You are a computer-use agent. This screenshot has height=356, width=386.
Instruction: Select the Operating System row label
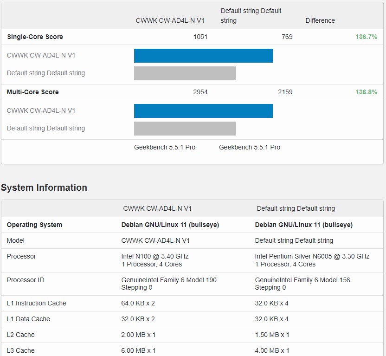pyautogui.click(x=34, y=225)
